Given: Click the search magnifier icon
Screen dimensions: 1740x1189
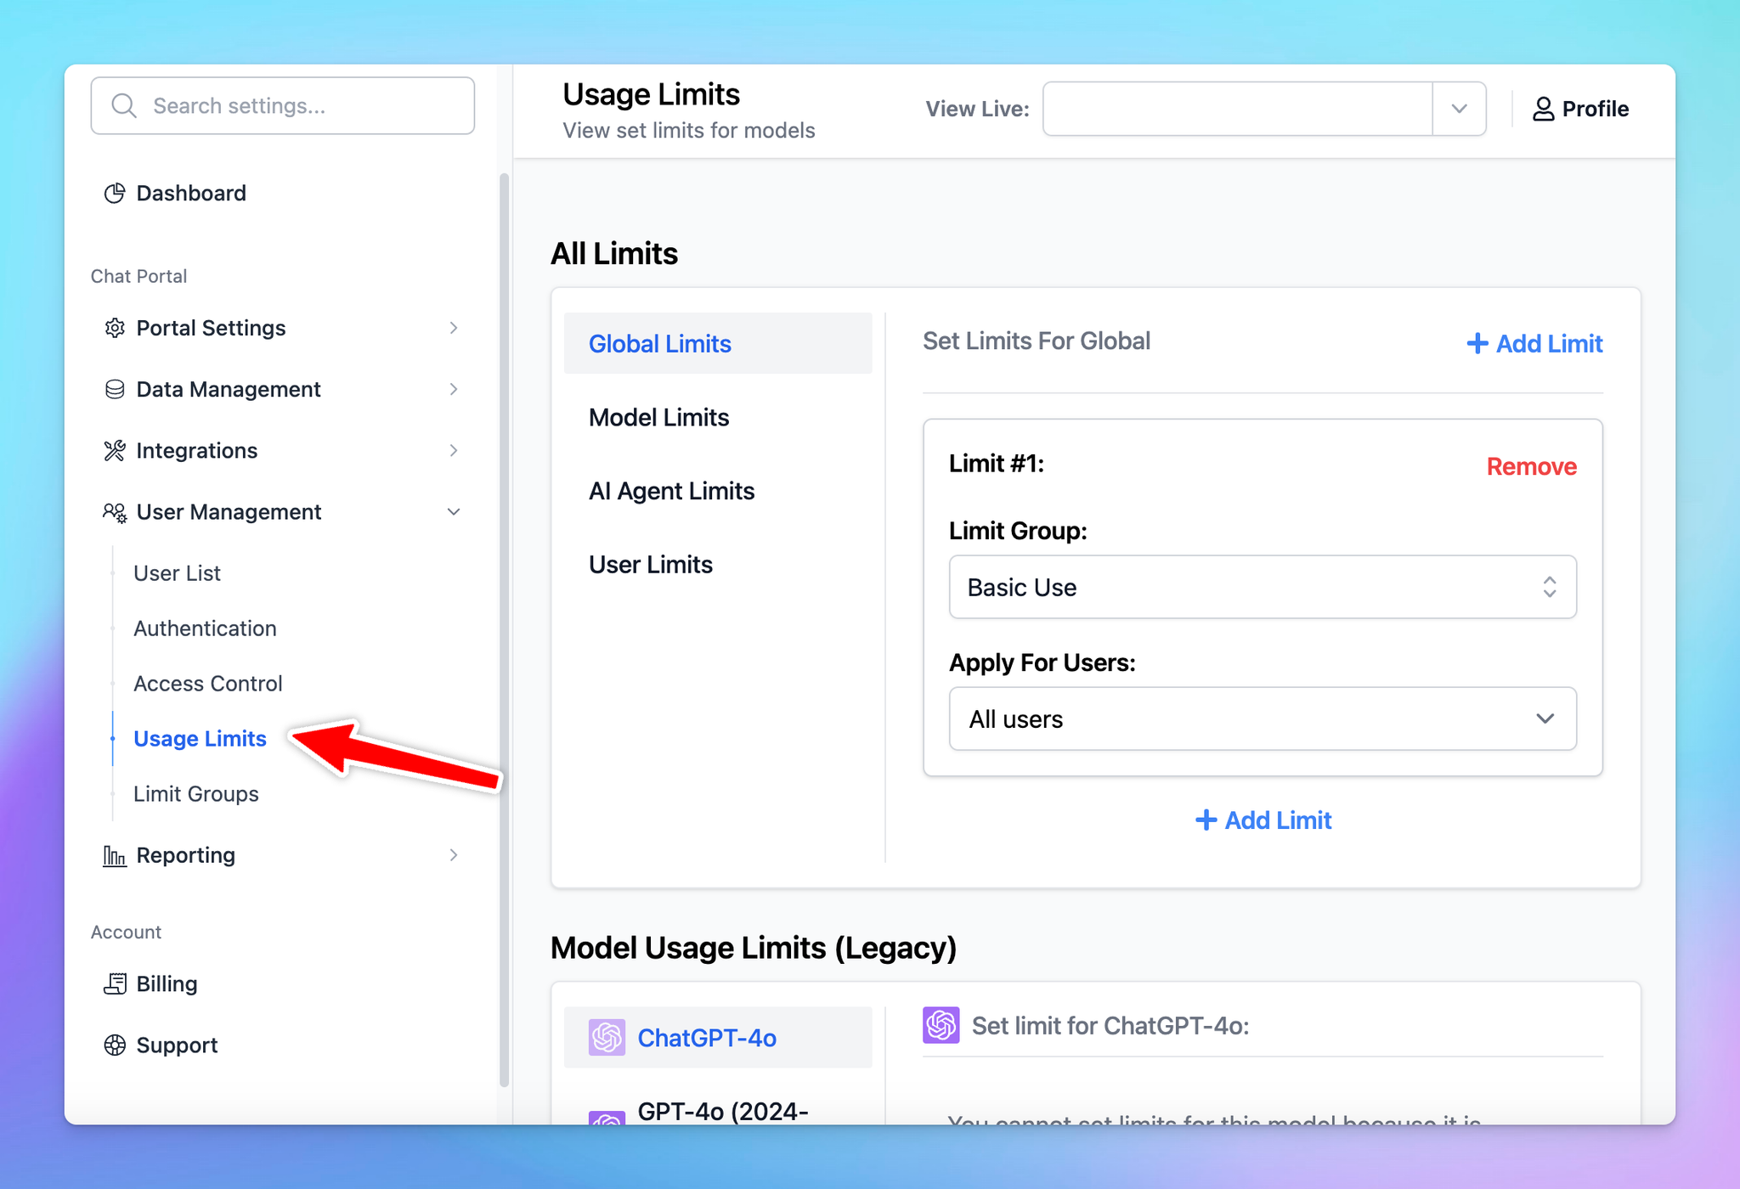Looking at the screenshot, I should click(124, 106).
